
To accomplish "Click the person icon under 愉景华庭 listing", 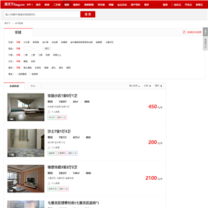I will click(49, 183).
